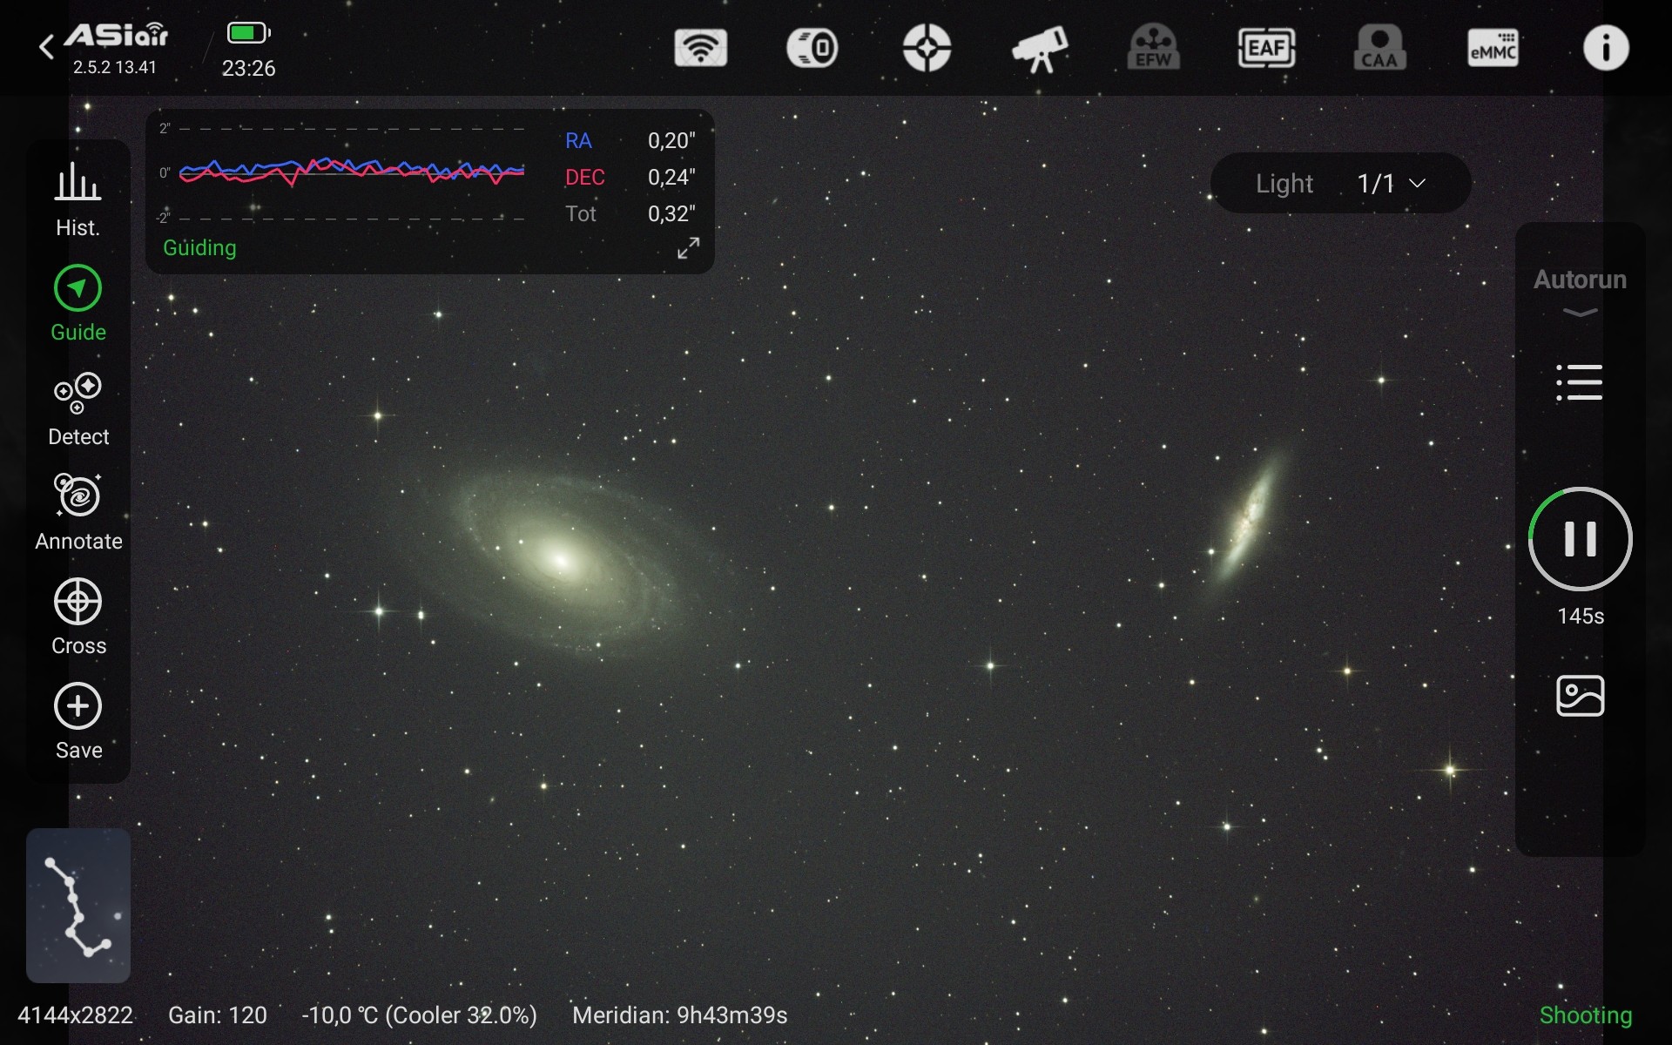This screenshot has width=1672, height=1045.
Task: Open the Wi-Fi settings icon
Action: 700,48
